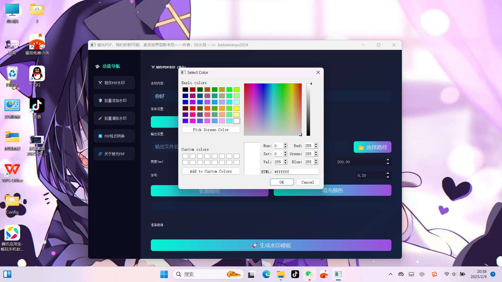Confirm the color with OK
Viewport: 502px width, 282px height.
[x=282, y=182]
